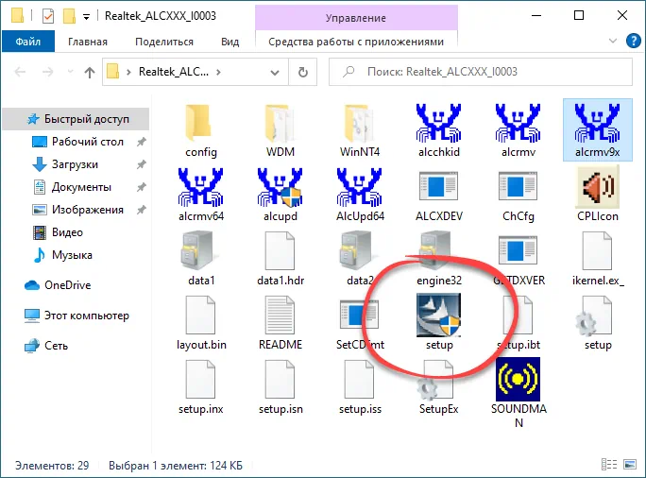Viewport: 646px width, 478px height.
Task: Open the Файл menu tab
Action: [x=28, y=42]
